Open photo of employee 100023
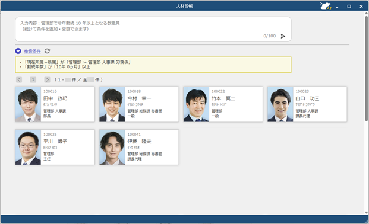The image size is (369, 224). [x=280, y=104]
